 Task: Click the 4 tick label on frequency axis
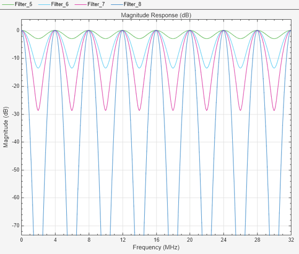[x=55, y=240]
